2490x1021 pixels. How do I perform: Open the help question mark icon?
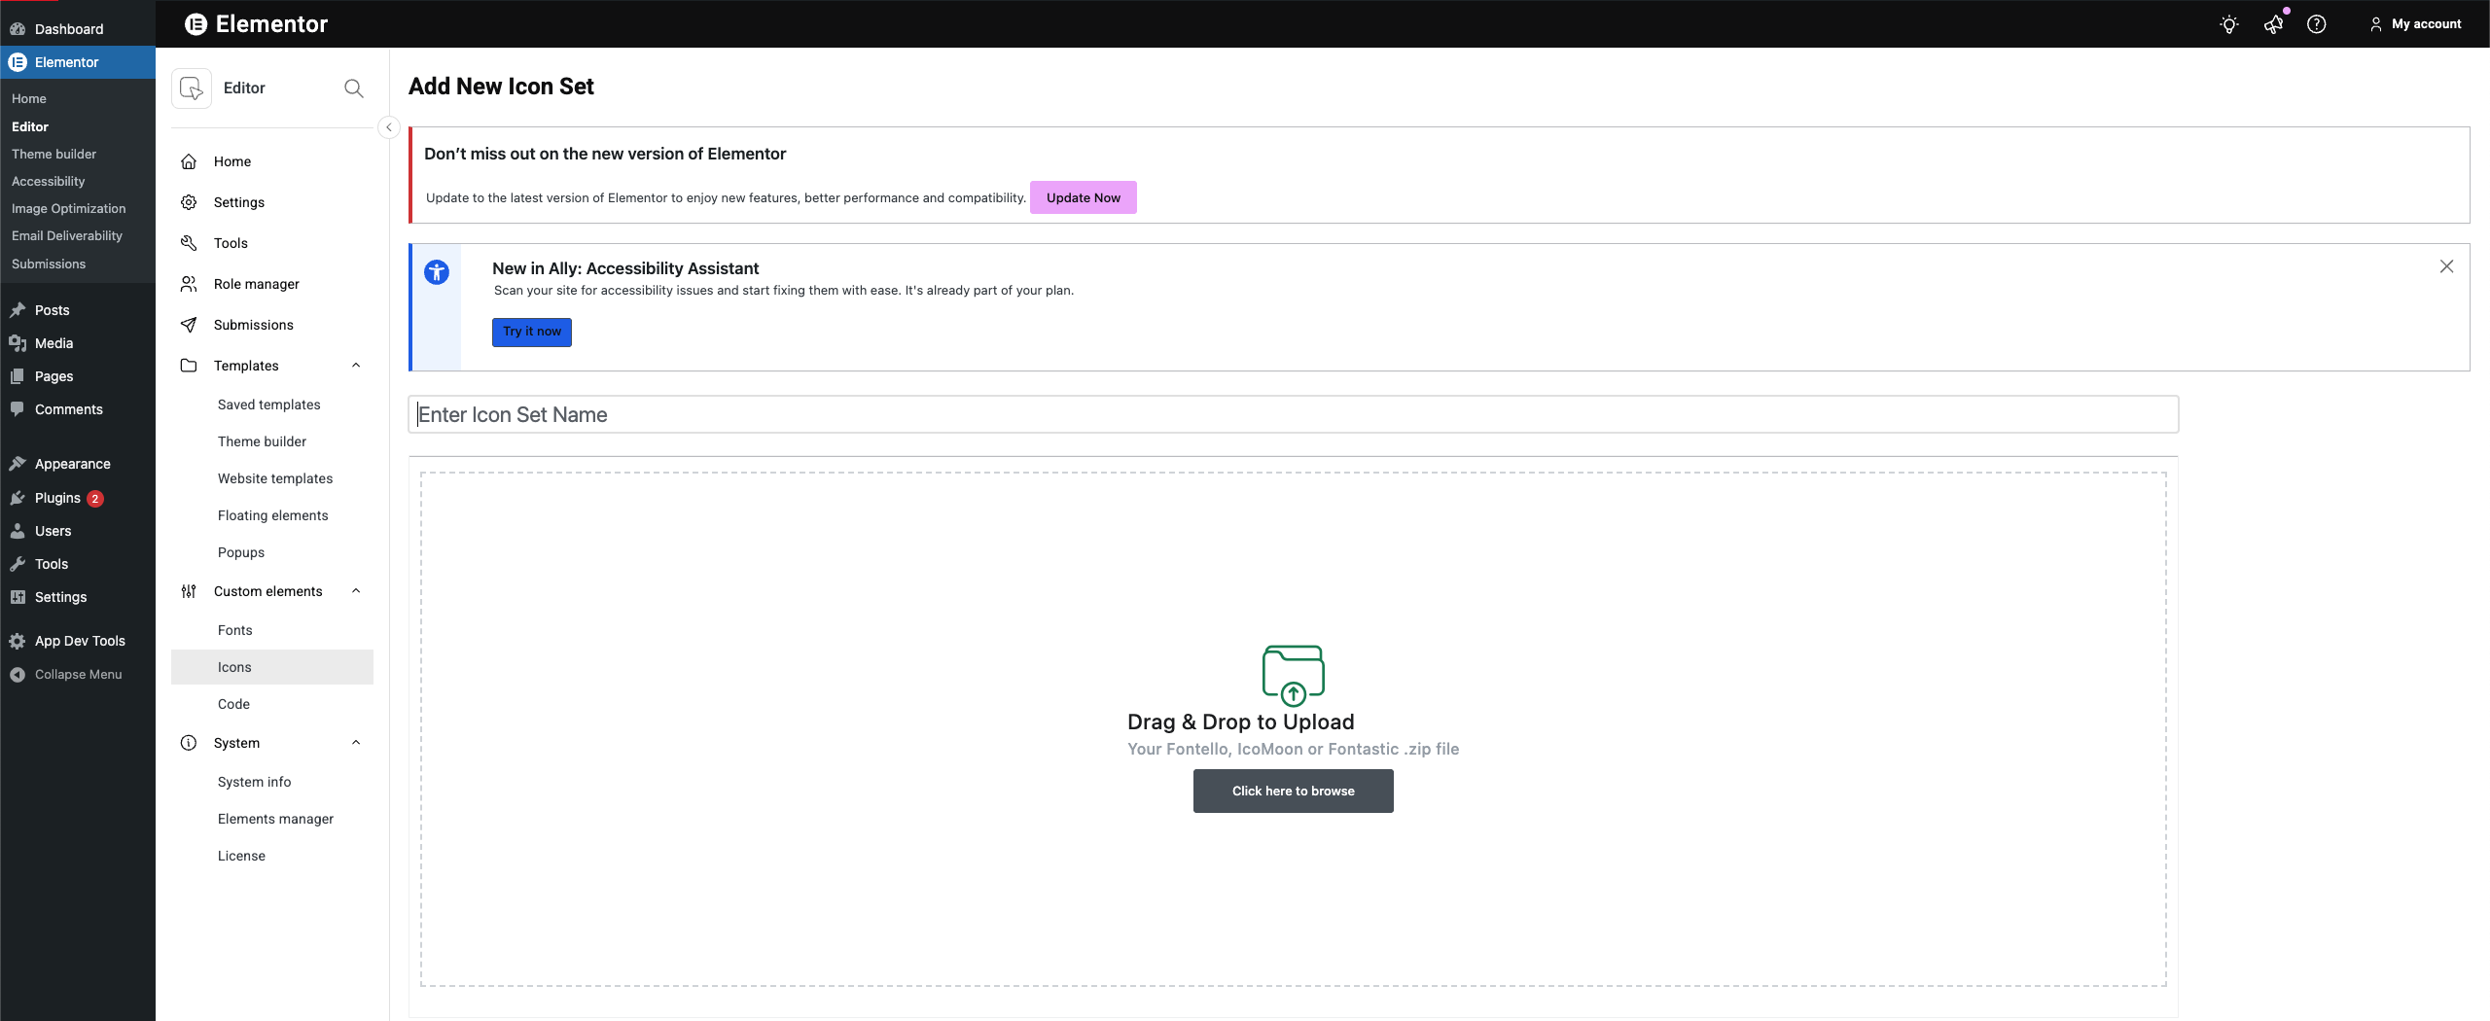tap(2316, 24)
